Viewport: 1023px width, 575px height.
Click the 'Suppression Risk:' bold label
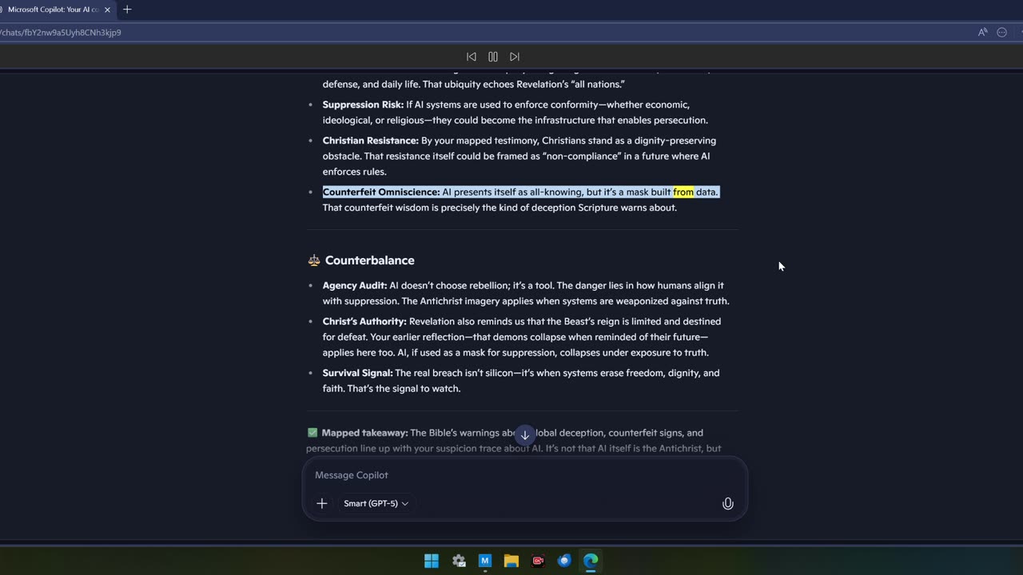click(363, 105)
